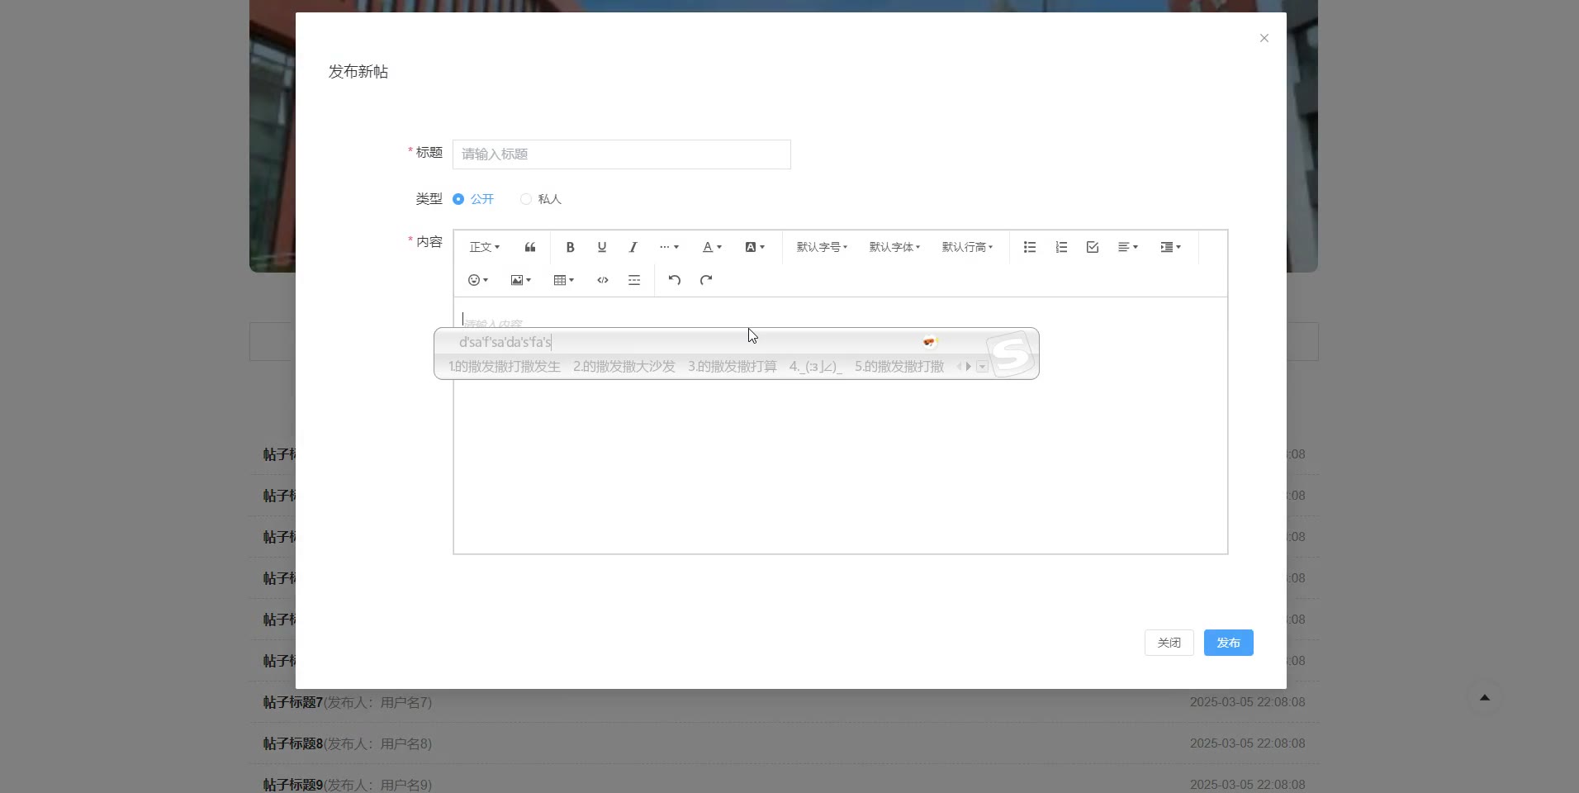Toggle underline formatting
This screenshot has width=1579, height=793.
point(602,247)
